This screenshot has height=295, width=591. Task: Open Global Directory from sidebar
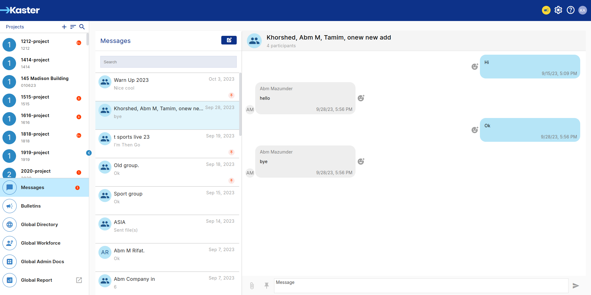(39, 225)
